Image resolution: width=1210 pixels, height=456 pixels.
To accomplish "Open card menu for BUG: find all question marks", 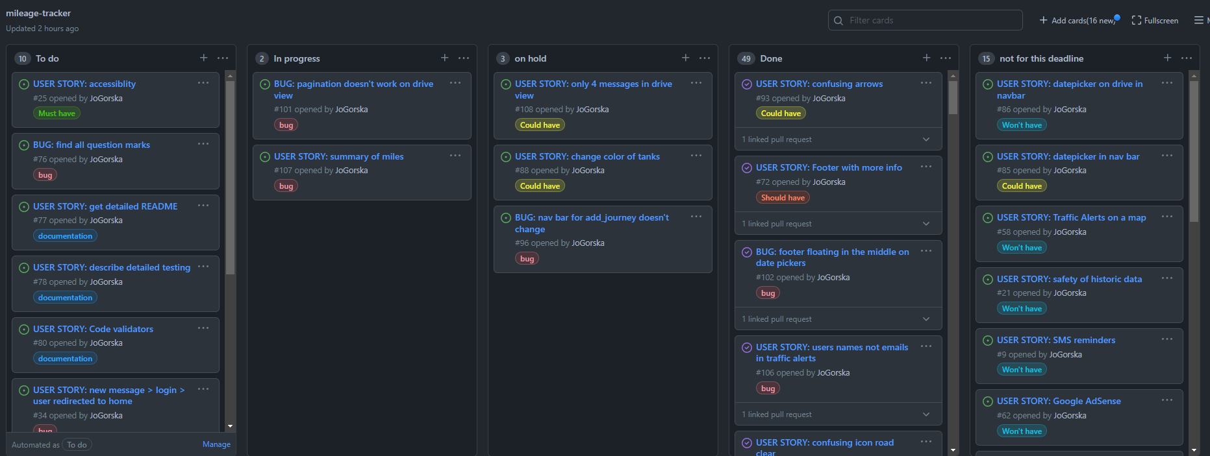I will [x=203, y=144].
